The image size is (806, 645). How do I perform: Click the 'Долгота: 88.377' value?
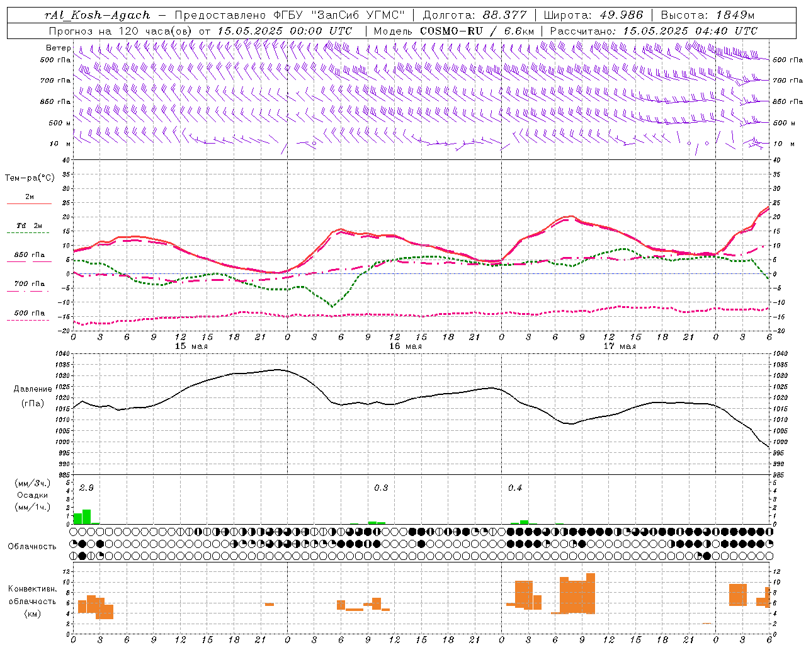(x=474, y=15)
